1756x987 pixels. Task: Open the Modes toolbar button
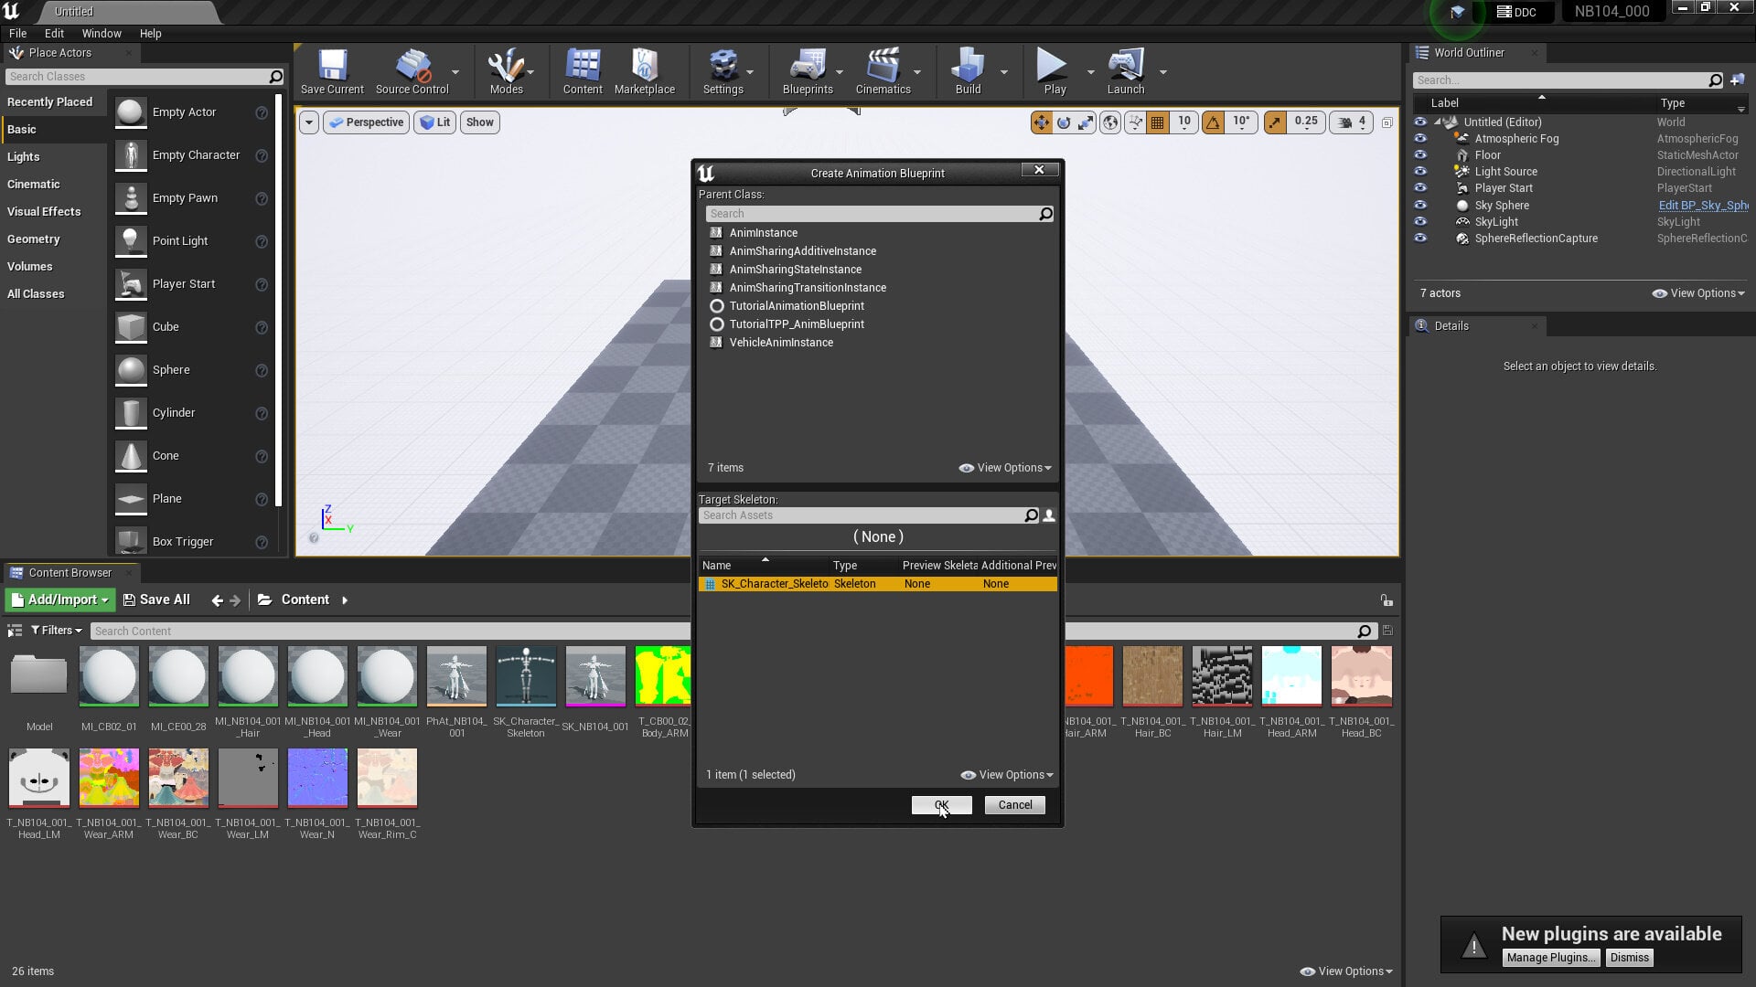tap(506, 72)
